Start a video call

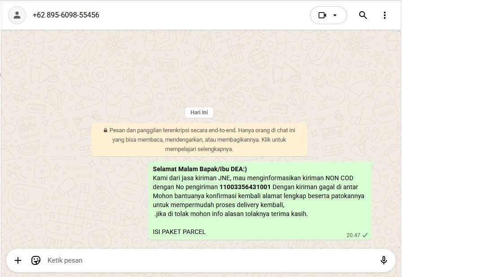322,15
